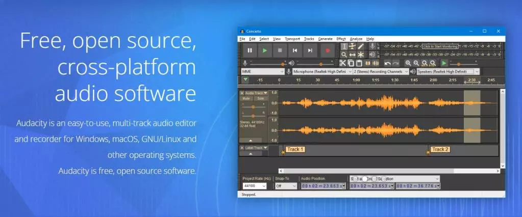Toggle the Pause button

click(250, 50)
